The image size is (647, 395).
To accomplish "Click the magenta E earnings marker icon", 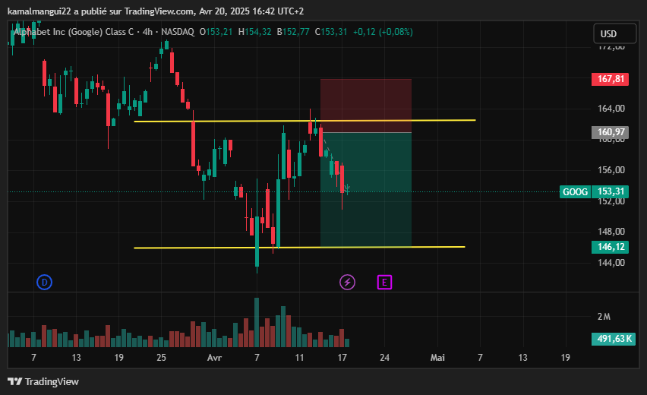I will tap(384, 283).
